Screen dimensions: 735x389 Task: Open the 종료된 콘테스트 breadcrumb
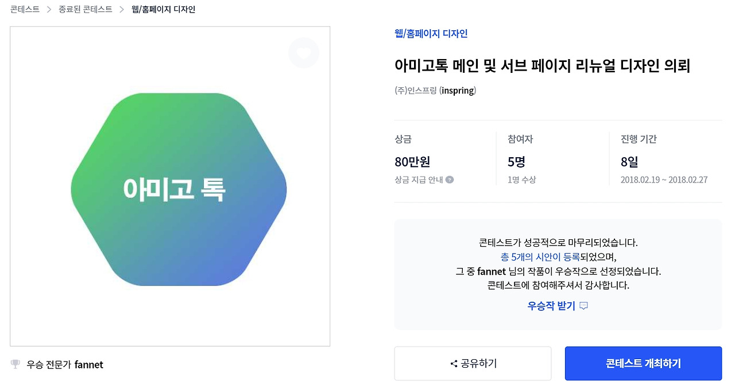coord(86,10)
